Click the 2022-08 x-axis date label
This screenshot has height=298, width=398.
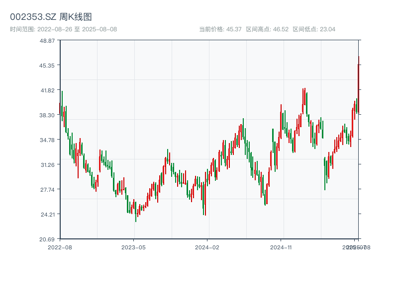(60, 247)
